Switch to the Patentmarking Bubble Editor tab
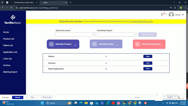The height and width of the screenshot is (106, 188). (24, 2)
